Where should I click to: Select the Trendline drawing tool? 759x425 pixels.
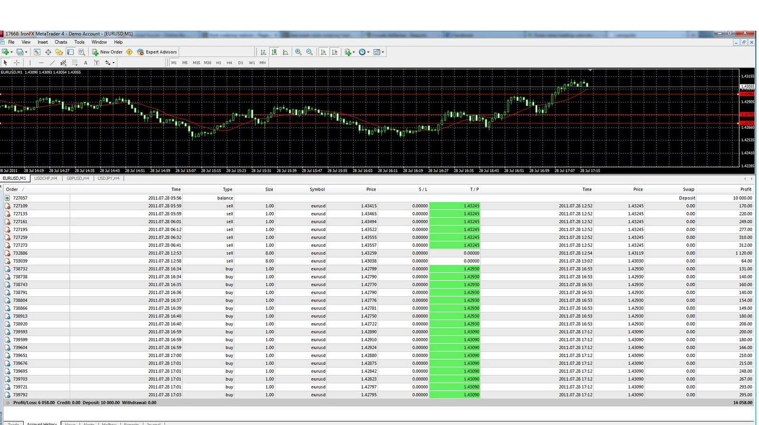(52, 63)
